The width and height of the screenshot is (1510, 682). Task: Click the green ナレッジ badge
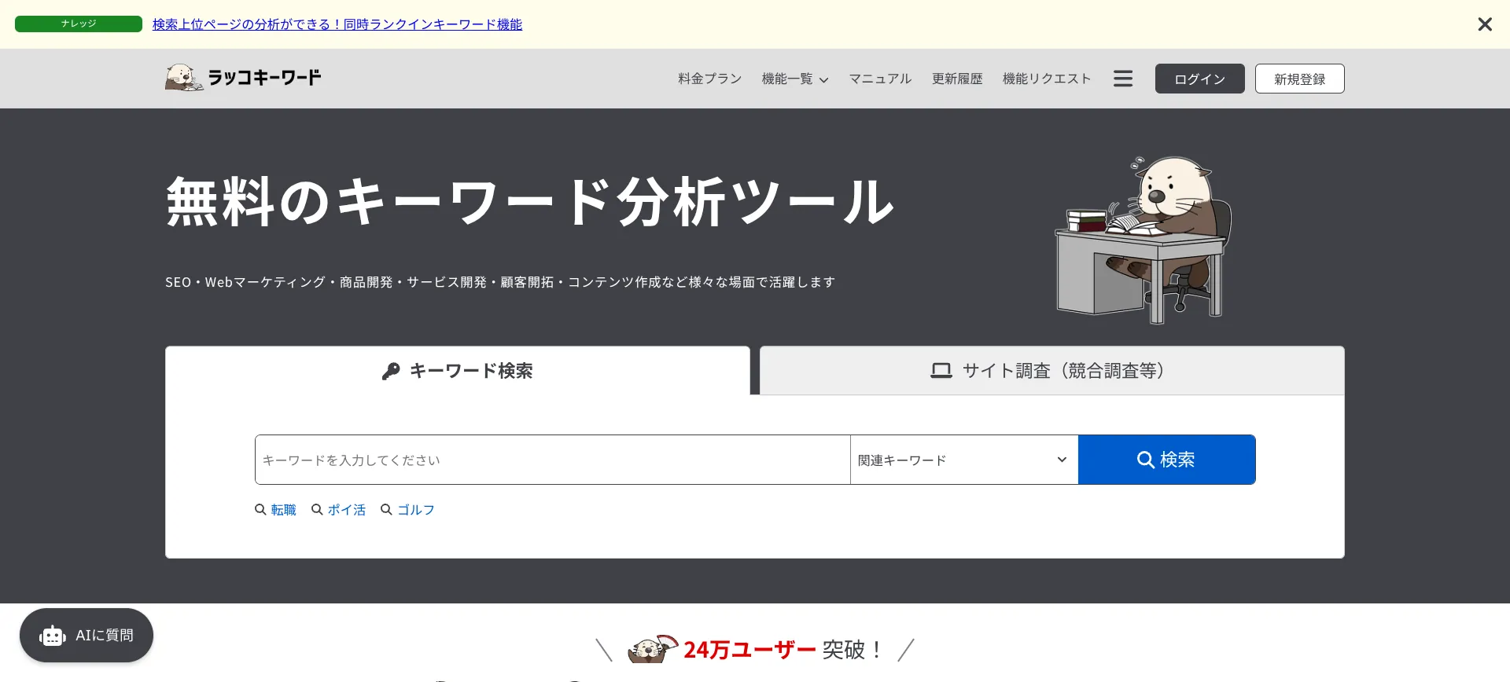79,24
